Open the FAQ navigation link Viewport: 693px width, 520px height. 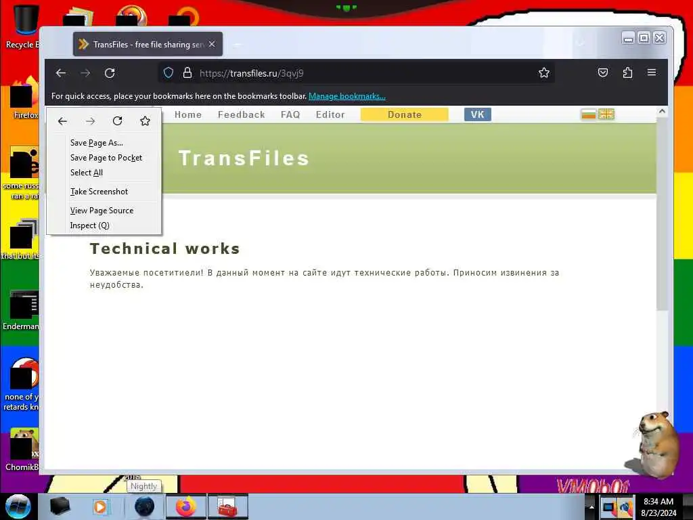pos(290,114)
